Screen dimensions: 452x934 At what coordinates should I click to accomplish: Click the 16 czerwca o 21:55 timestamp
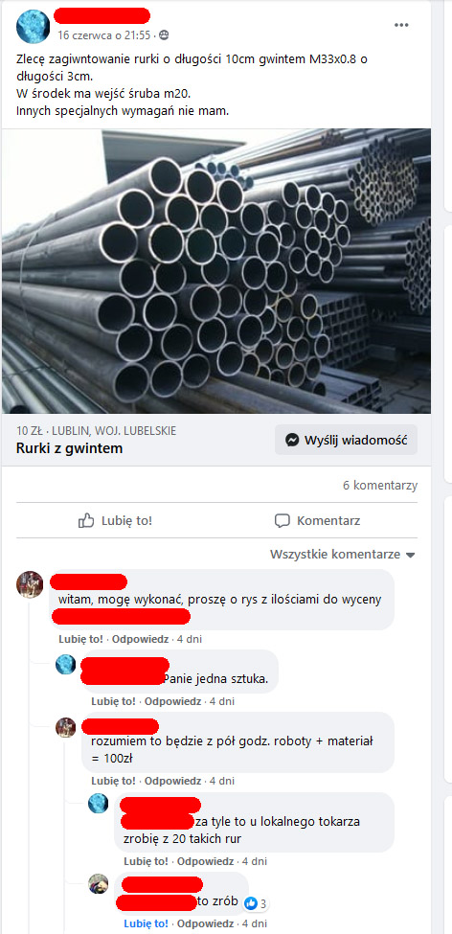104,35
